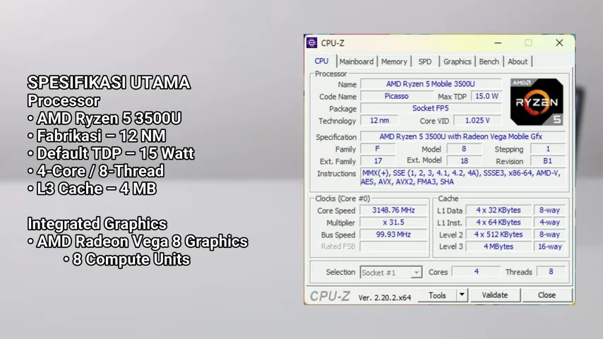Click the Instructions list text
Screen dimensions: 603x339
[x=463, y=177]
